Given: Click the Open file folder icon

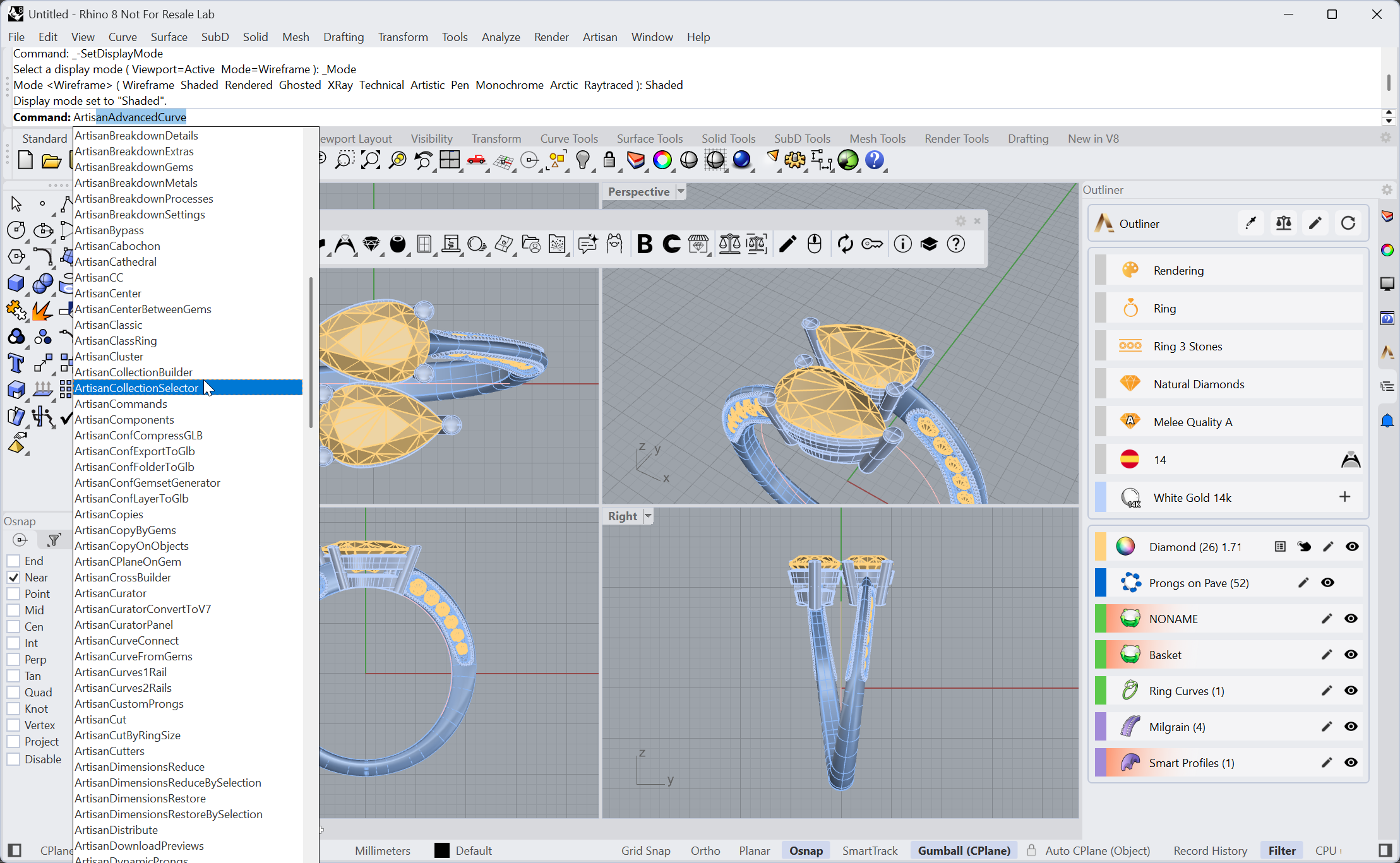Looking at the screenshot, I should [51, 160].
